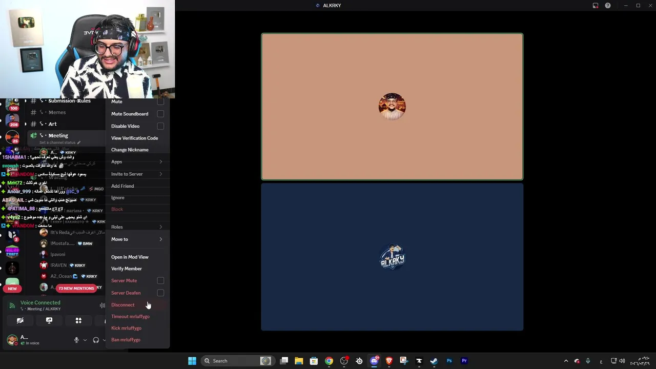The height and width of the screenshot is (369, 656).
Task: Open microphone input options chevron
Action: [x=85, y=340]
